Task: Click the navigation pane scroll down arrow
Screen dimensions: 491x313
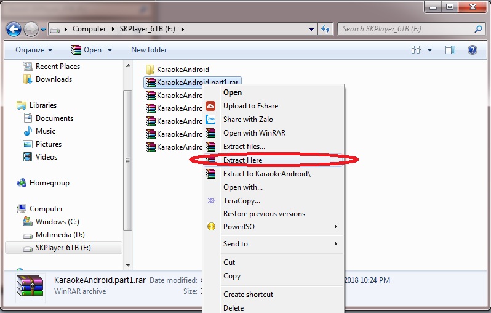Action: [128, 266]
